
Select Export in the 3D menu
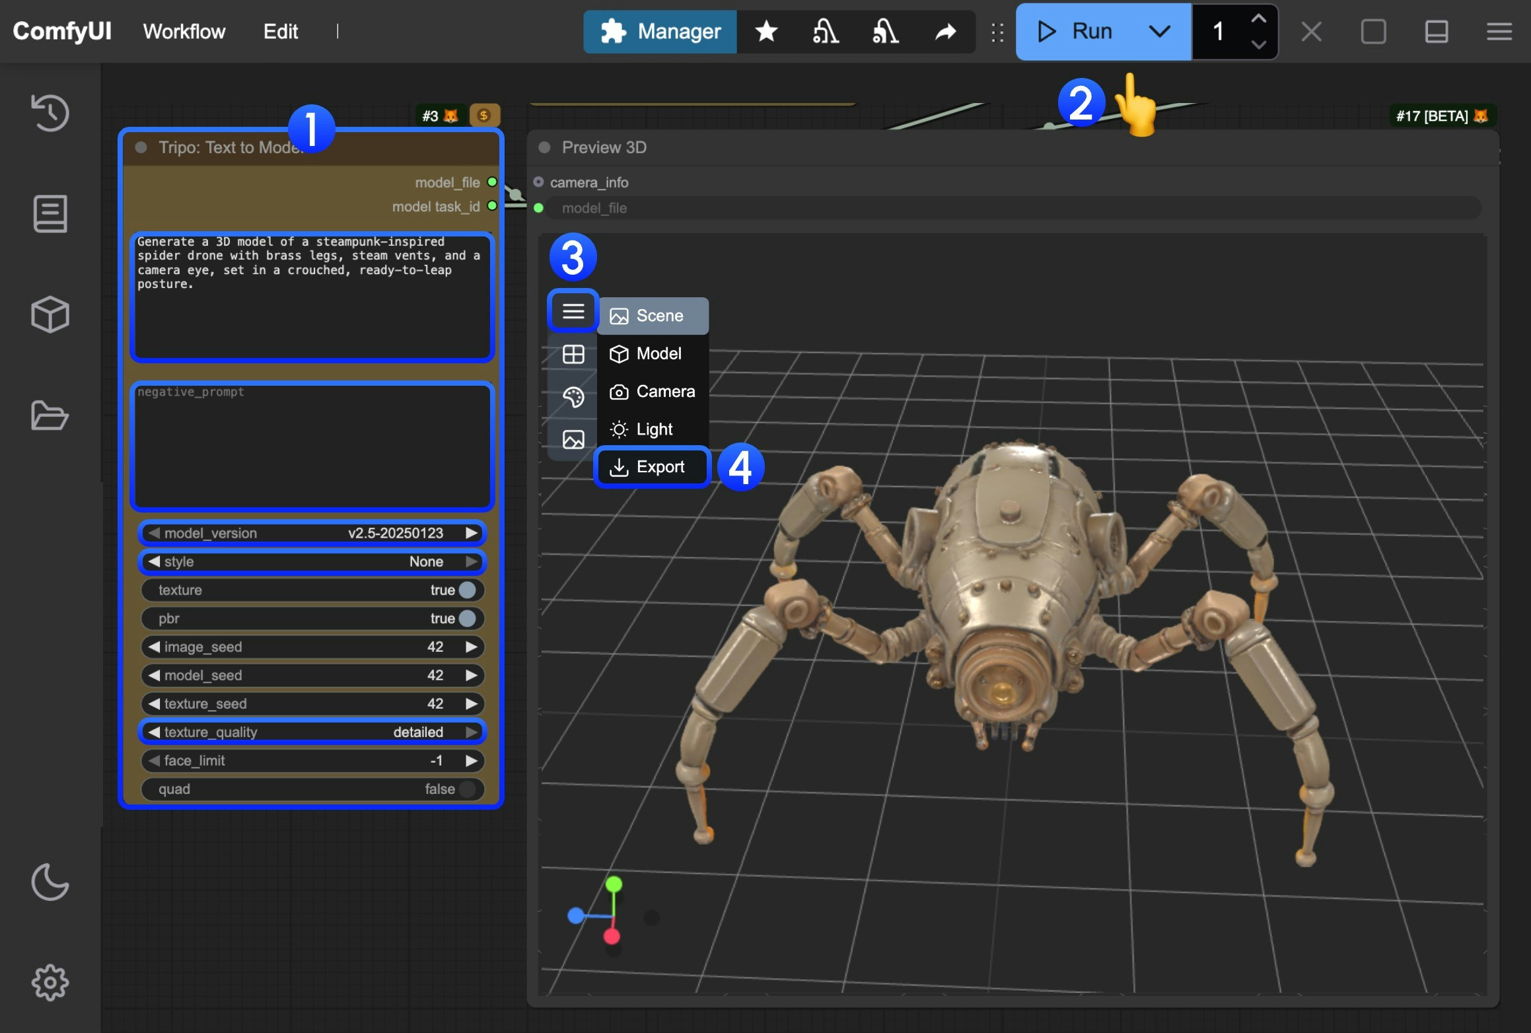(652, 467)
